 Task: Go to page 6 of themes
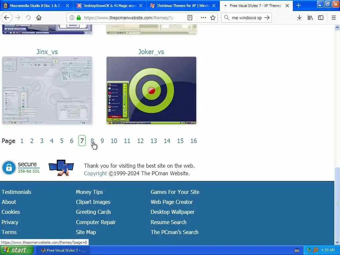(72, 141)
